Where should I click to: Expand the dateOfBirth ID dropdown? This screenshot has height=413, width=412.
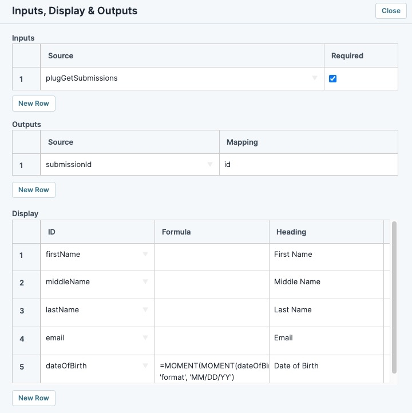(145, 366)
